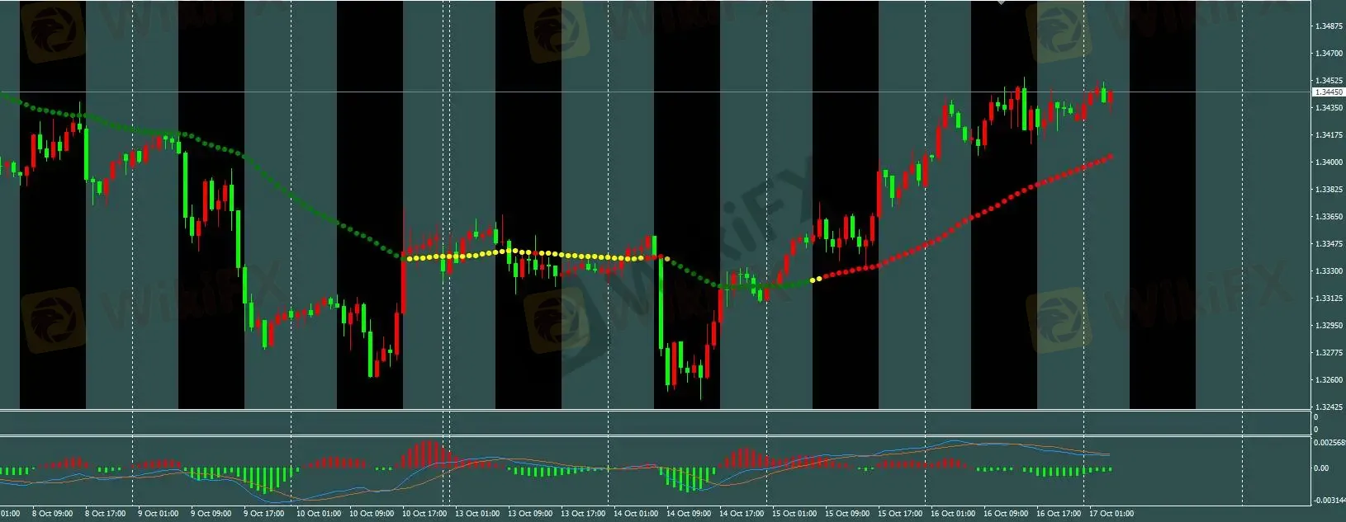Click the 9 Oct 01:00 time label
Screen dimensions: 1346x522
159,514
